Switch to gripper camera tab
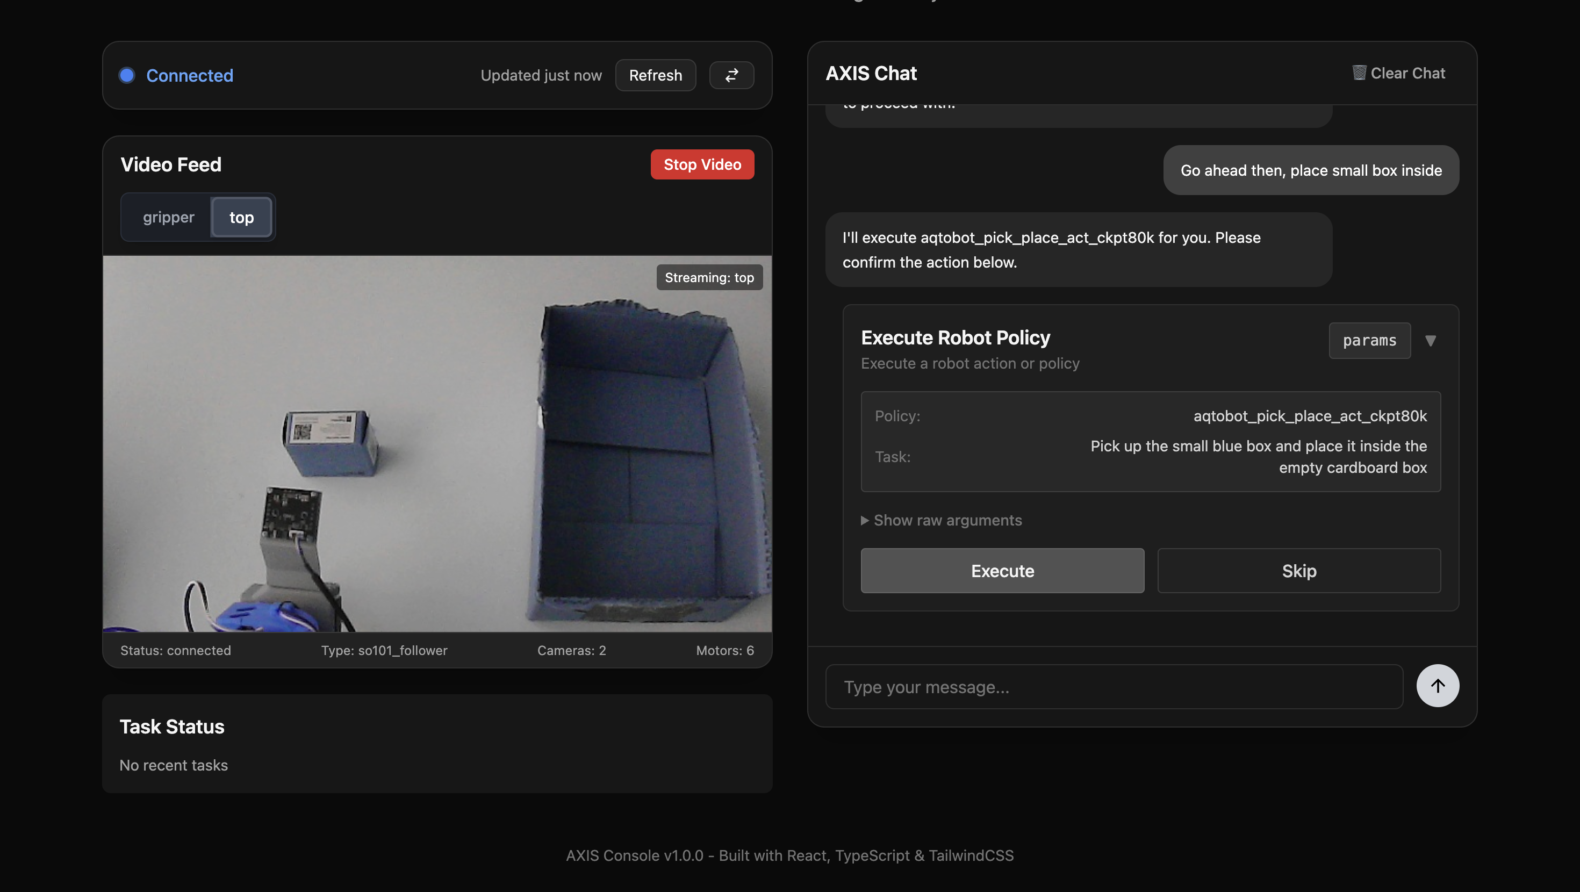 pos(168,217)
